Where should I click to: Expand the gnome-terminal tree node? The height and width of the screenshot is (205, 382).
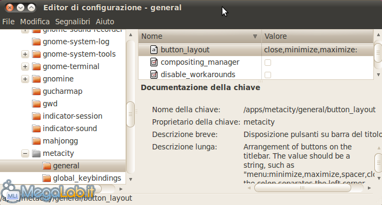(25, 66)
